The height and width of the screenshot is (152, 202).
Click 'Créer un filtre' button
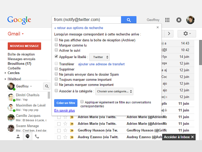[x=66, y=103]
